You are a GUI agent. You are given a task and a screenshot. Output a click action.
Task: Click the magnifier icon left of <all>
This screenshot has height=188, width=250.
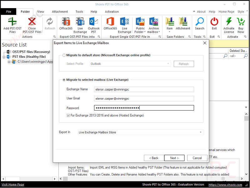click(225, 56)
